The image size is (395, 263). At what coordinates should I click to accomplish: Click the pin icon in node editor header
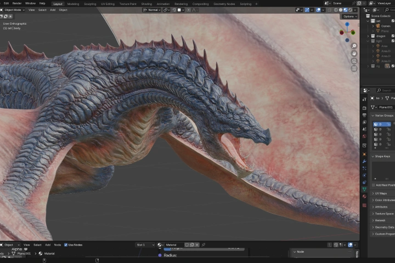tap(204, 244)
